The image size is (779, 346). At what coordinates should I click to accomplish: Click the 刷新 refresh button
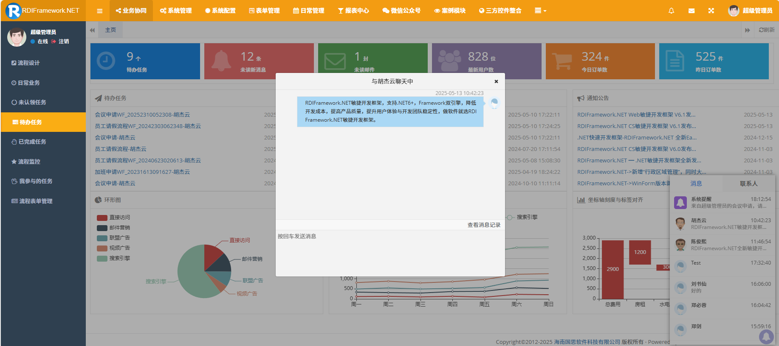(767, 30)
